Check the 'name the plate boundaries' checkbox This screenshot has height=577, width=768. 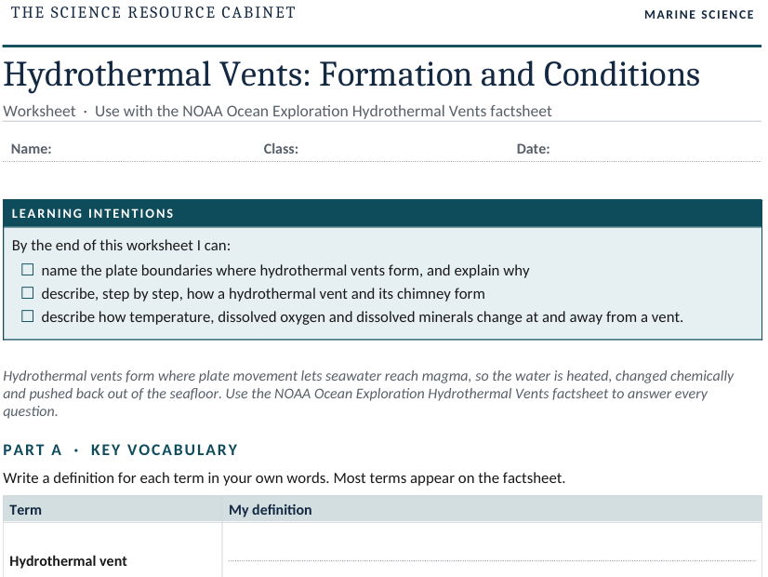(28, 270)
